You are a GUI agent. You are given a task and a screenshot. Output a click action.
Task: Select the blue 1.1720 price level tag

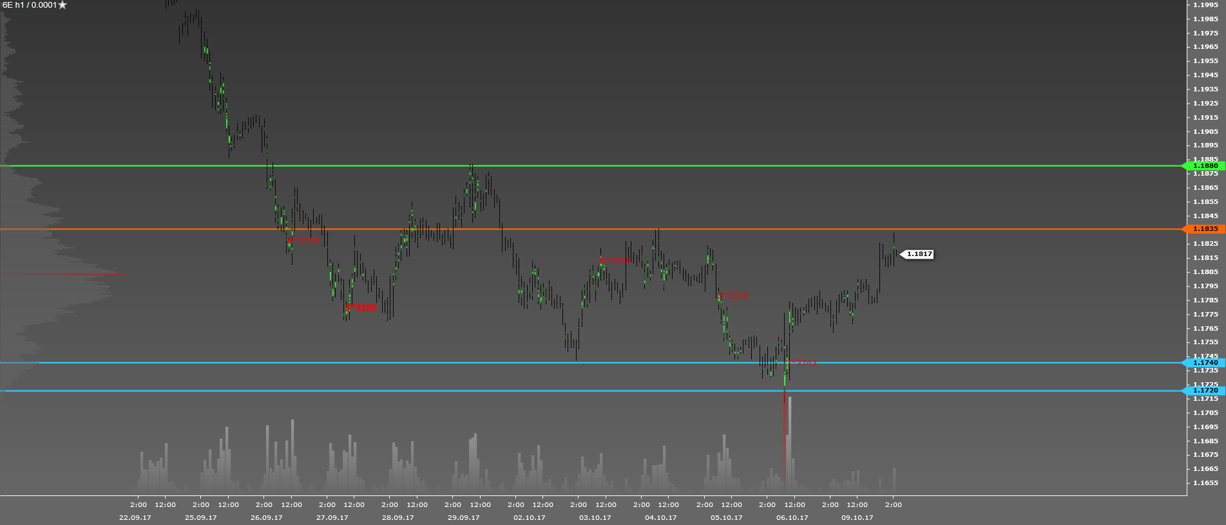[1204, 391]
